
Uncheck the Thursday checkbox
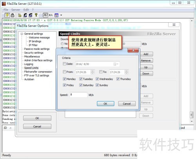click(x=118, y=79)
